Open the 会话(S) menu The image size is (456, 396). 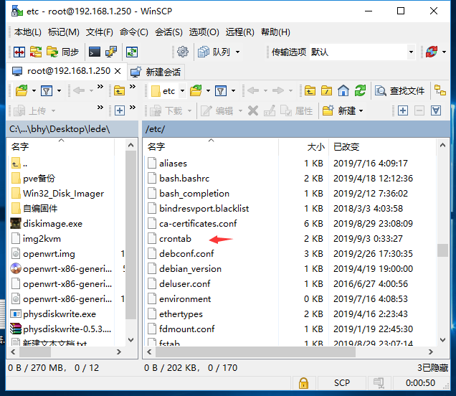point(168,32)
